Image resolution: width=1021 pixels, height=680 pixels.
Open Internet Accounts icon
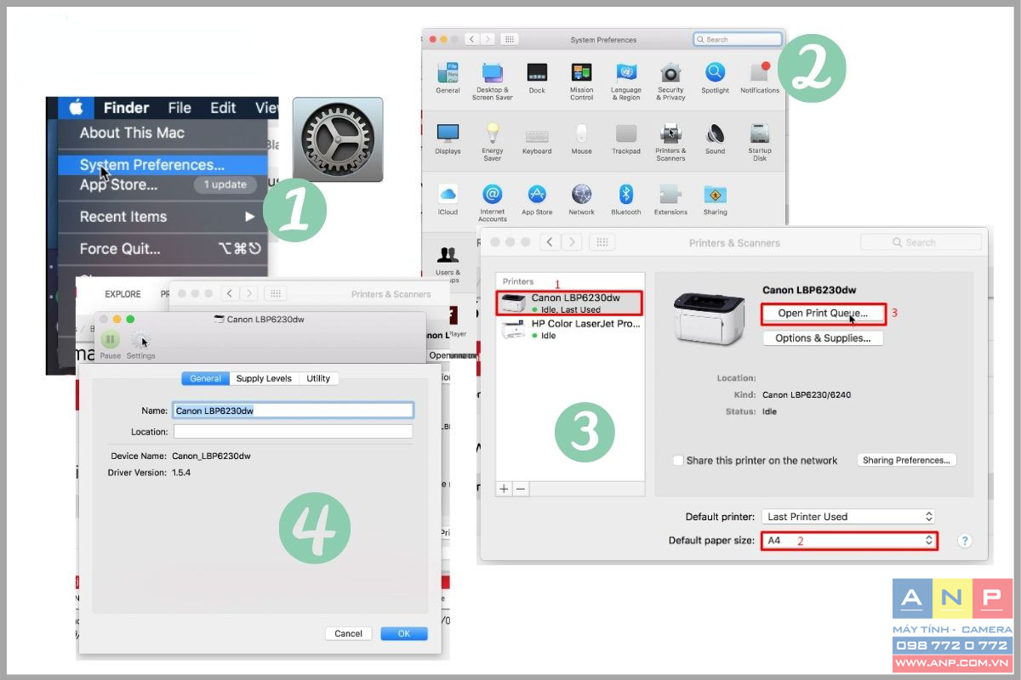click(493, 194)
